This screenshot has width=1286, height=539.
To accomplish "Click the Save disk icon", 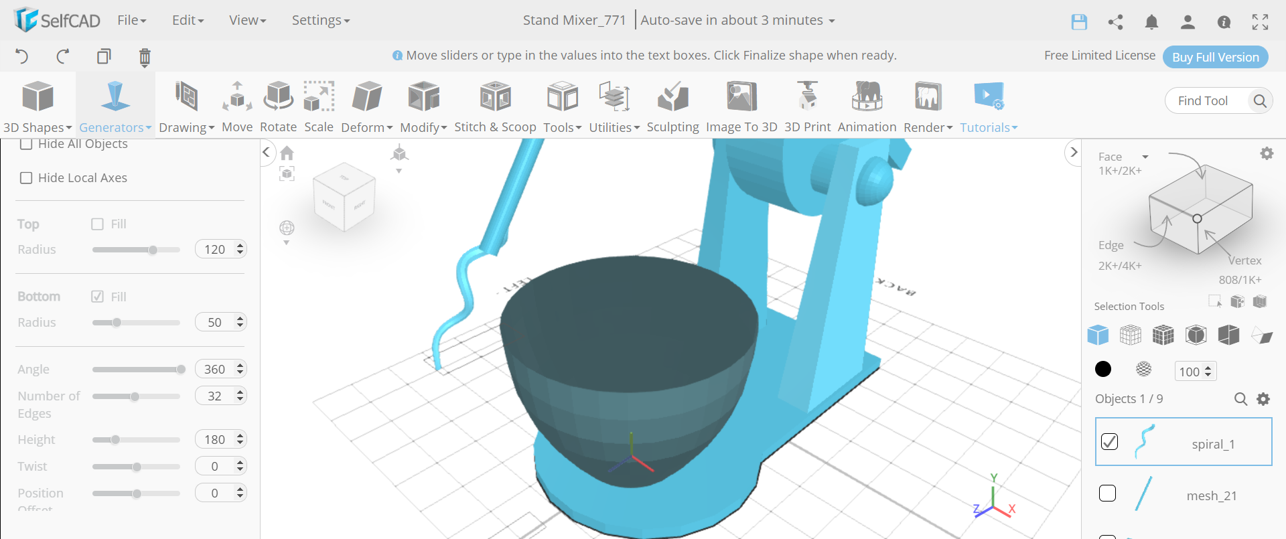I will (x=1079, y=22).
